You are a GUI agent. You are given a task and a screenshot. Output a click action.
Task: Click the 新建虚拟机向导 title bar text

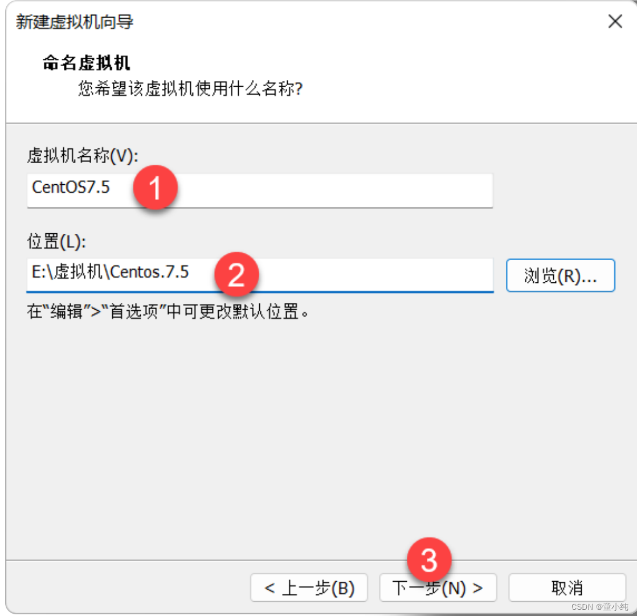tap(75, 22)
